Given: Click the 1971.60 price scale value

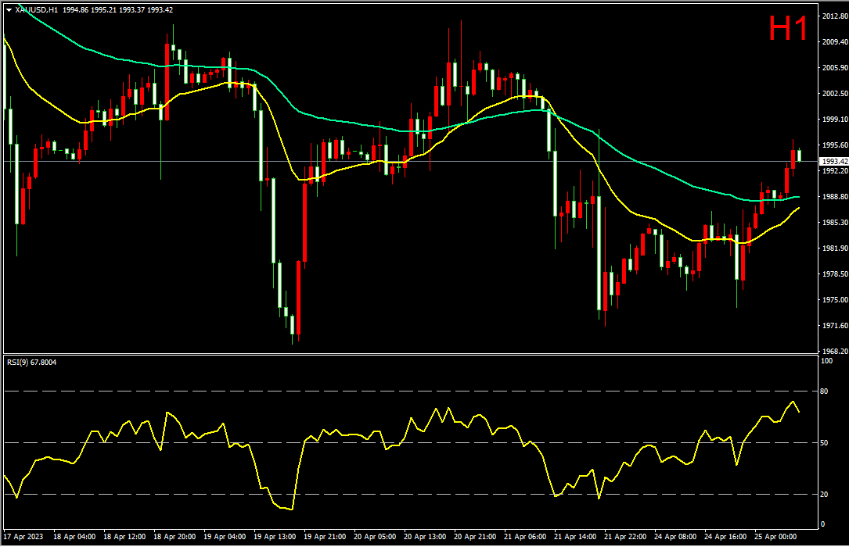Looking at the screenshot, I should tap(835, 325).
